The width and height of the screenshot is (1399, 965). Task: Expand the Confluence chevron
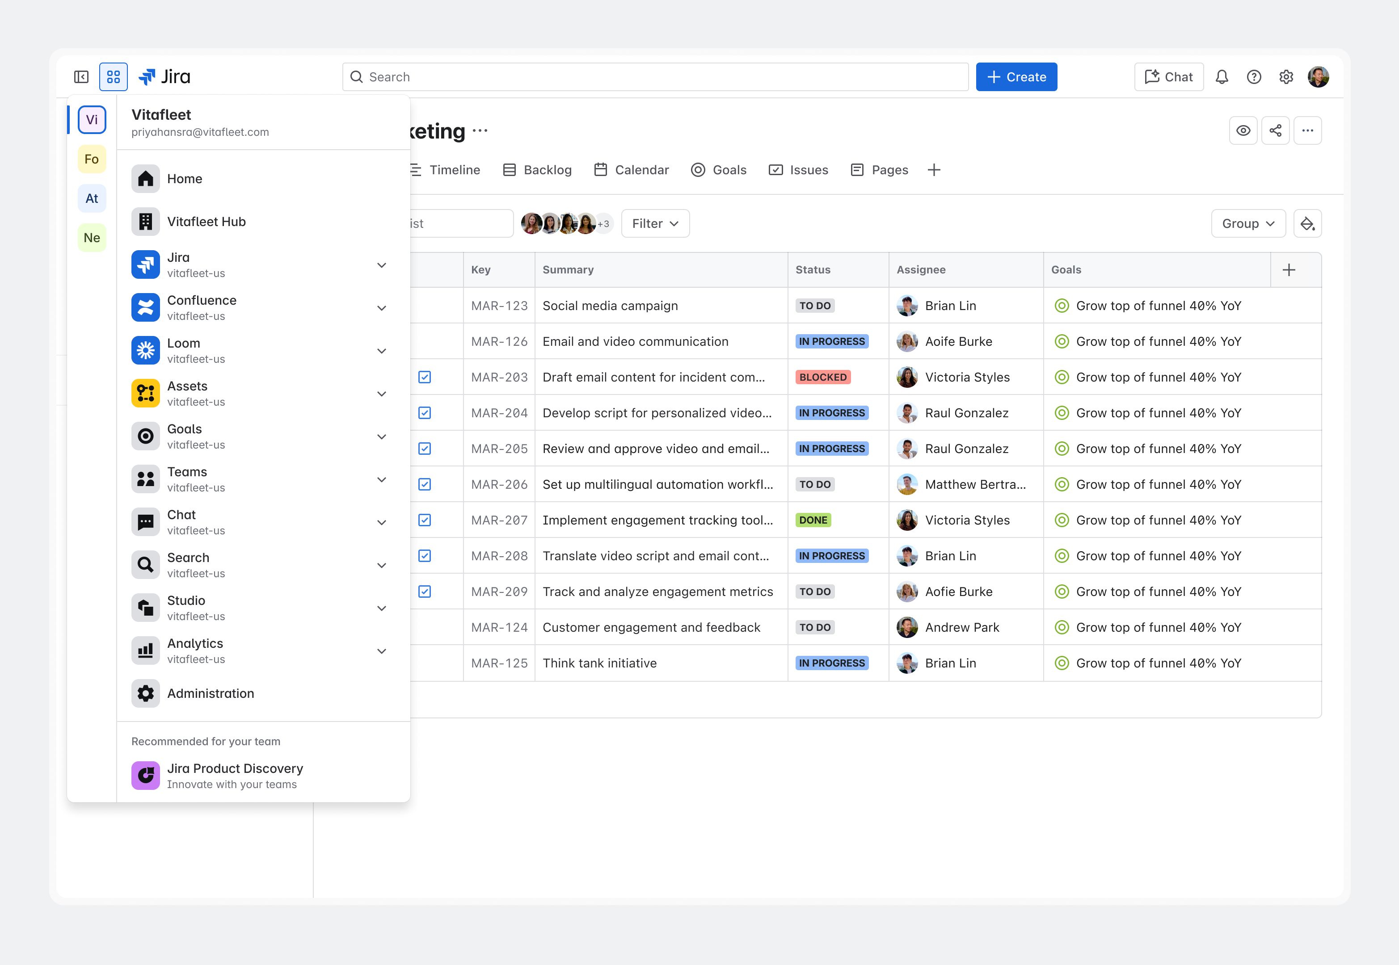(x=382, y=308)
